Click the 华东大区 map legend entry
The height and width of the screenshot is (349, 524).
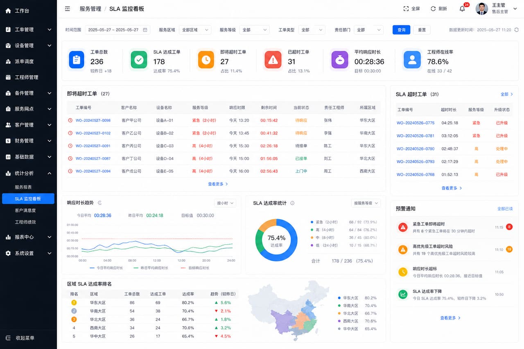pos(357,298)
